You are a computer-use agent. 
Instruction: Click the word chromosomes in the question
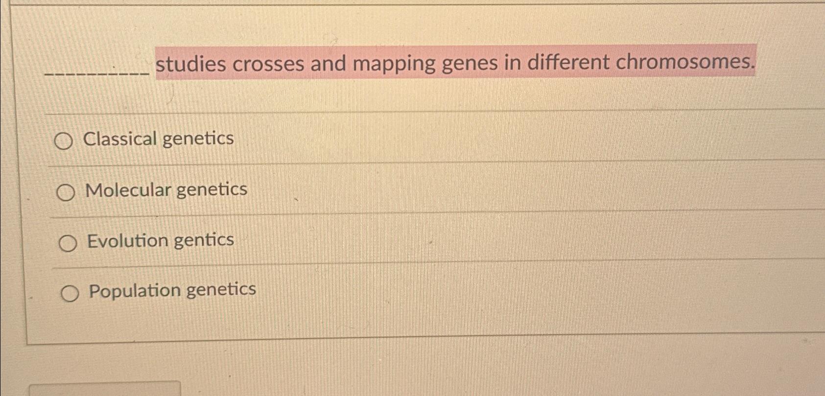point(687,63)
